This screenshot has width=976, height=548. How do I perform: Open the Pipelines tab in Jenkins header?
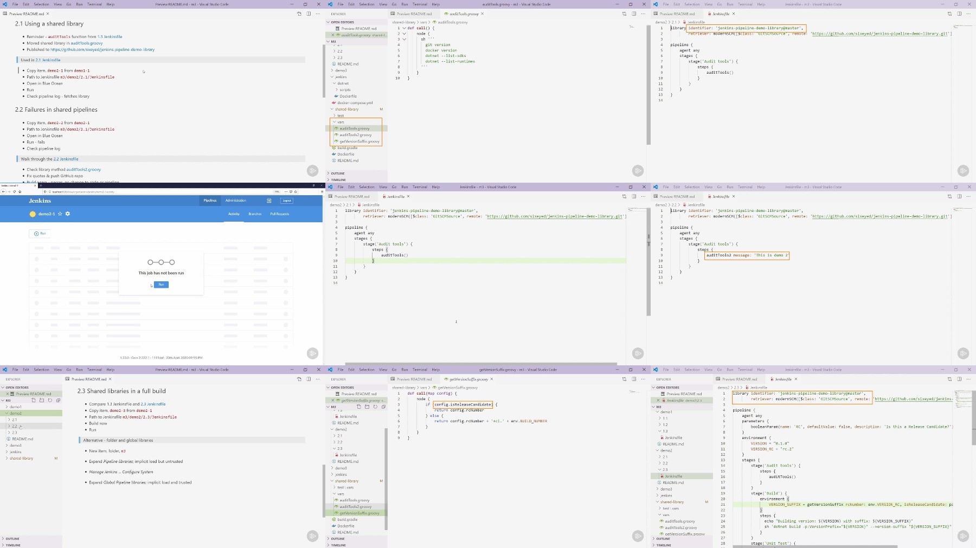pos(210,201)
